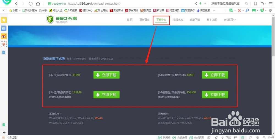Open the yellow star favorites sidebar icon
This screenshot has height=140, width=275.
pos(4,20)
